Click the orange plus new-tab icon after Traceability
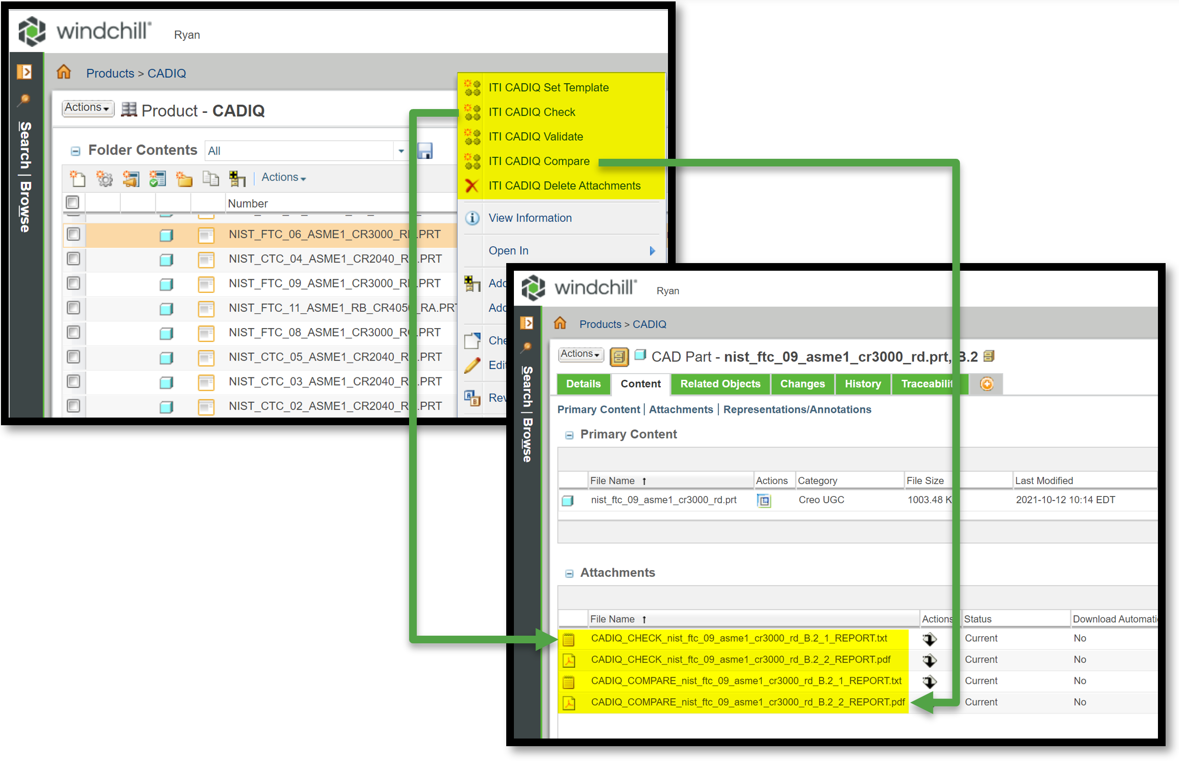 click(x=987, y=384)
